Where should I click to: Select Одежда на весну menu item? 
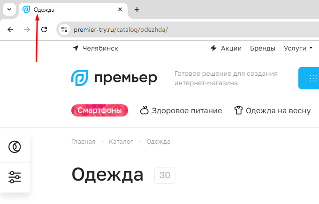pos(273,110)
